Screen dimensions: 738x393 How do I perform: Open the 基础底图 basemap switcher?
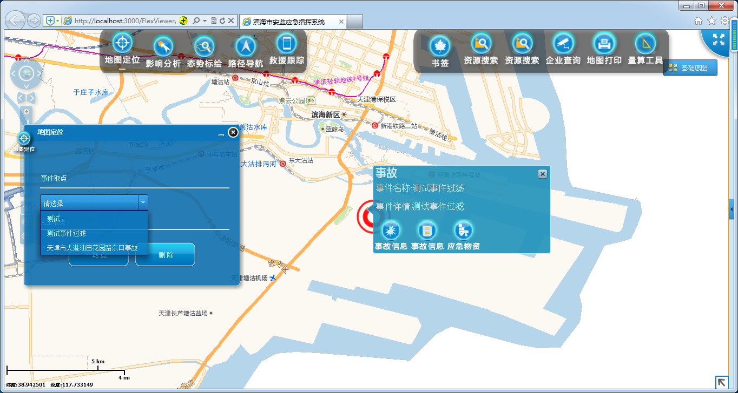click(x=690, y=68)
